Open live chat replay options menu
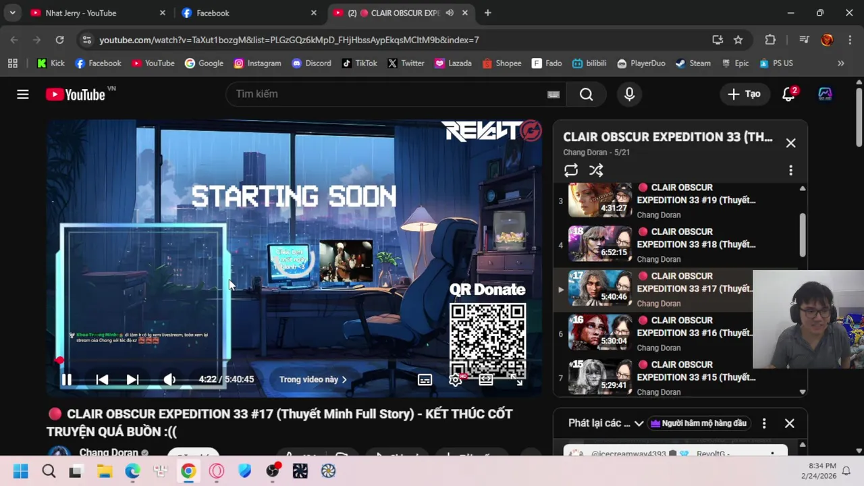This screenshot has height=486, width=864. coord(763,423)
